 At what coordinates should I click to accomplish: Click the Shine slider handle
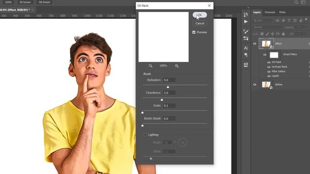tap(151, 159)
